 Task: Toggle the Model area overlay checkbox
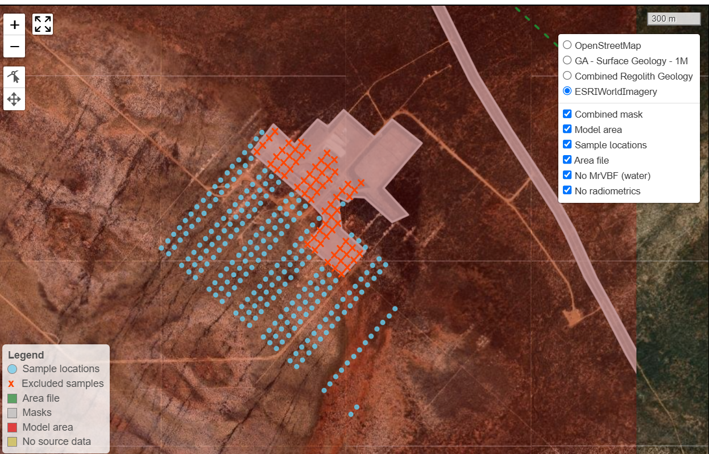567,129
